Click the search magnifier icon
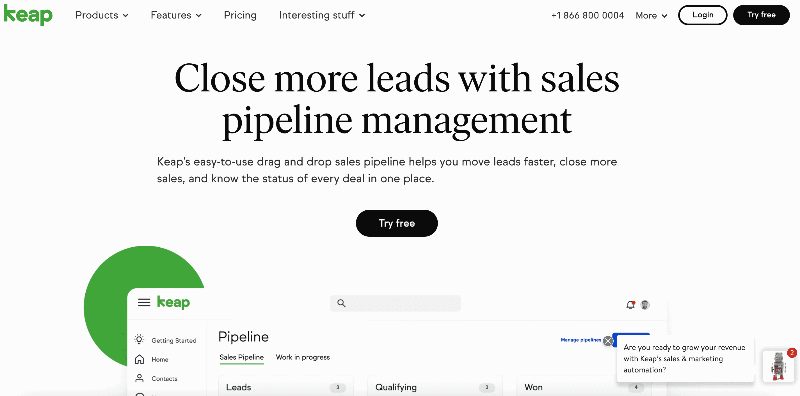The width and height of the screenshot is (800, 396). coord(341,303)
